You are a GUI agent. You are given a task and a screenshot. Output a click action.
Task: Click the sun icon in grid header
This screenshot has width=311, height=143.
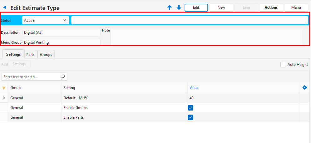(4, 88)
